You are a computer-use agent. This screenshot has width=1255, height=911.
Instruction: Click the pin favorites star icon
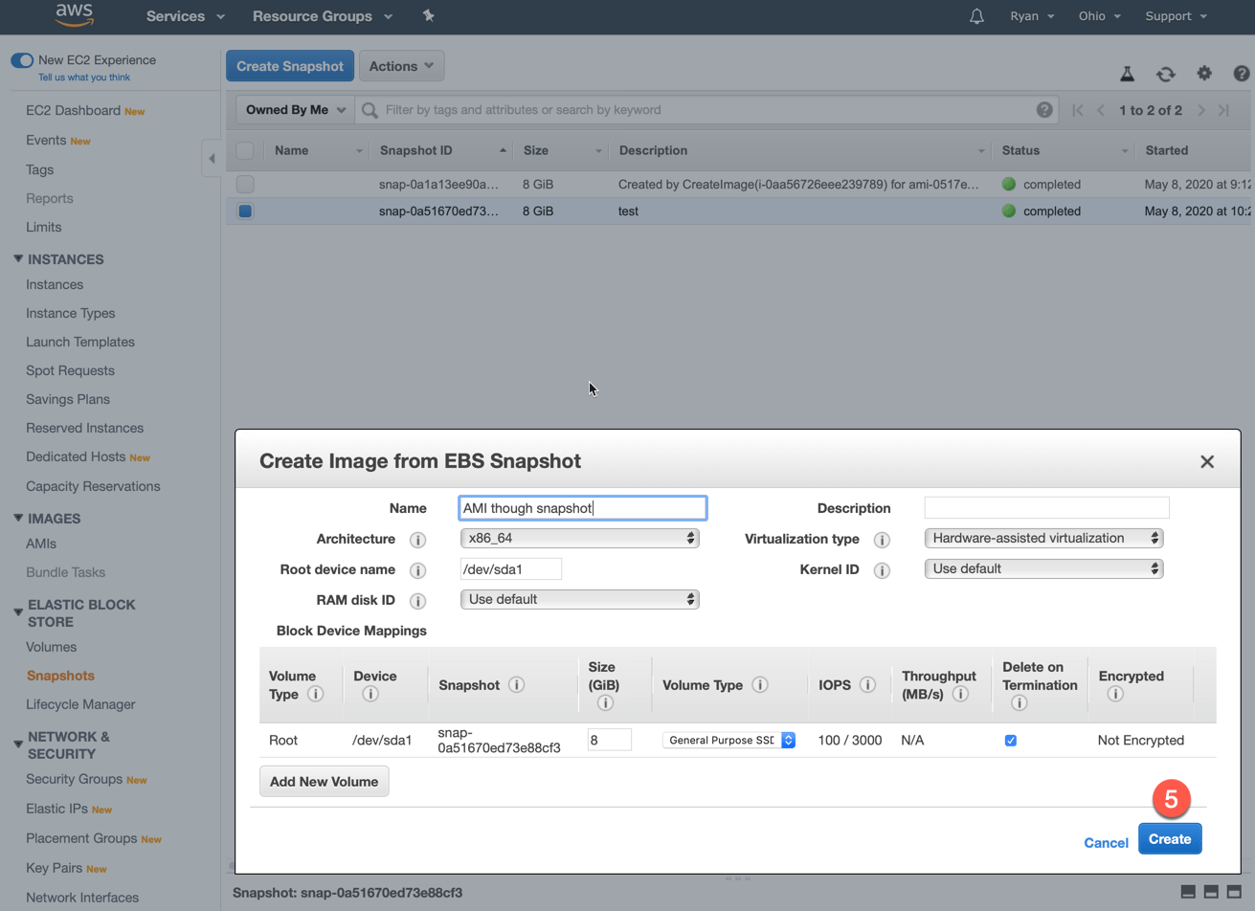(x=428, y=15)
